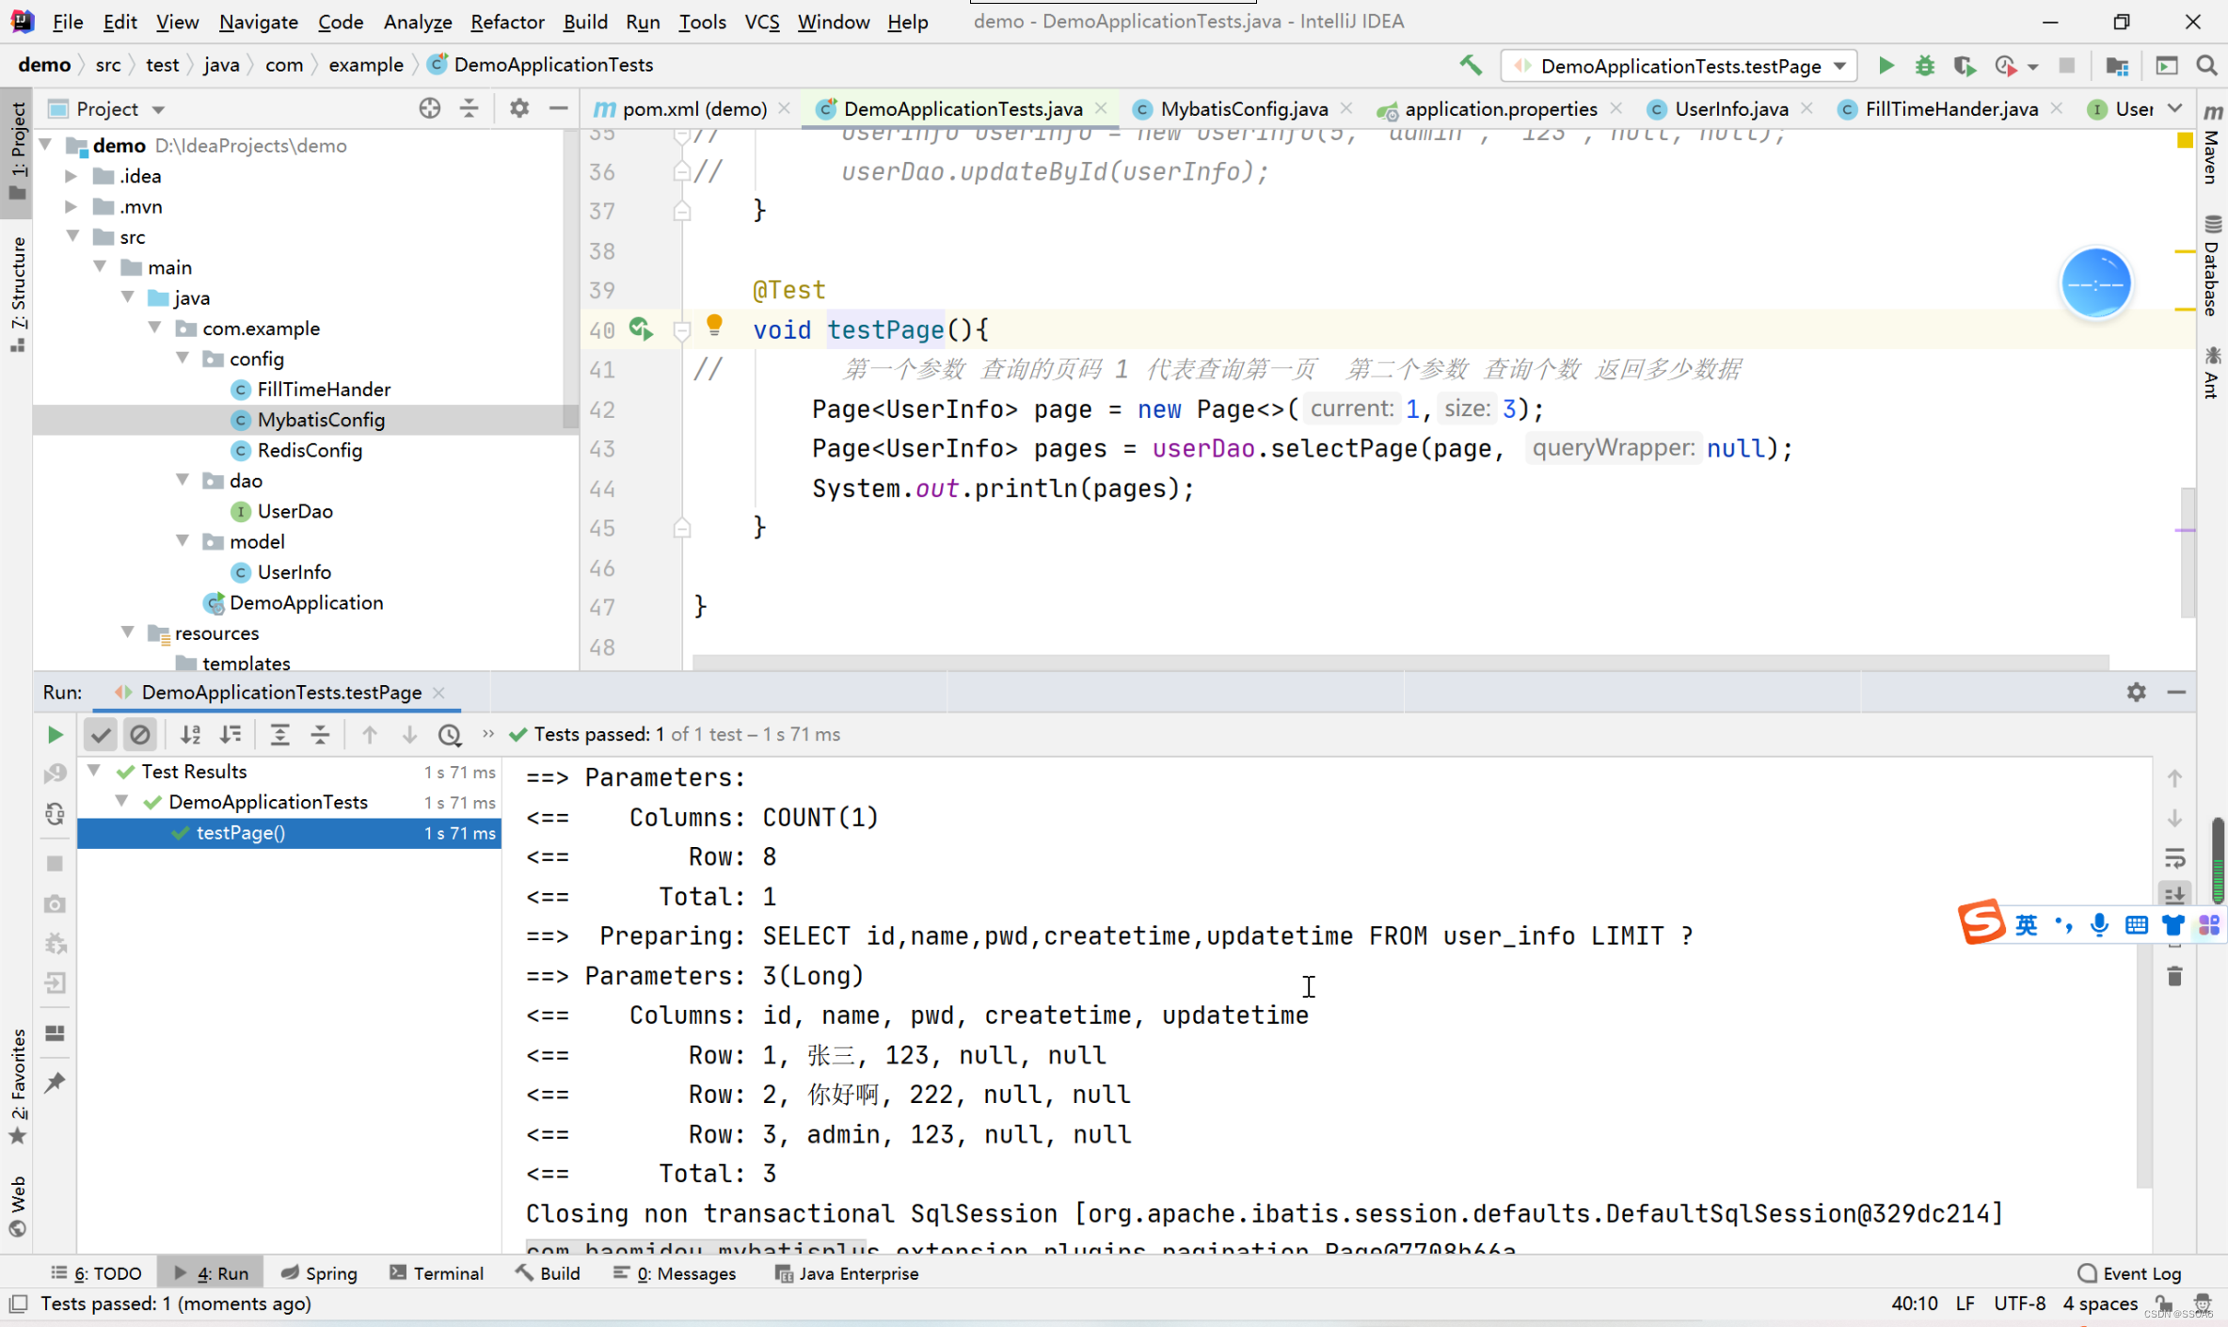Switch to application.properties editor tab
The height and width of the screenshot is (1327, 2228).
click(x=1499, y=108)
